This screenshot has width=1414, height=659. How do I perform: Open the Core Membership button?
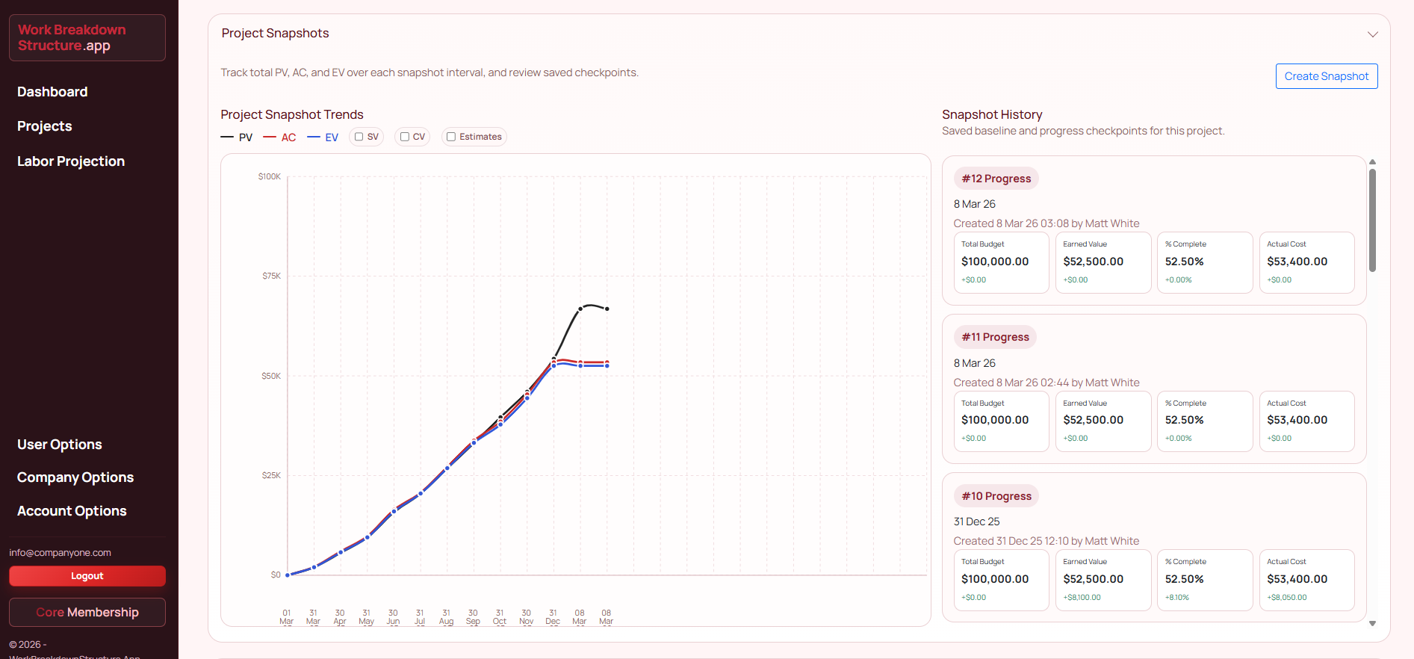click(87, 613)
